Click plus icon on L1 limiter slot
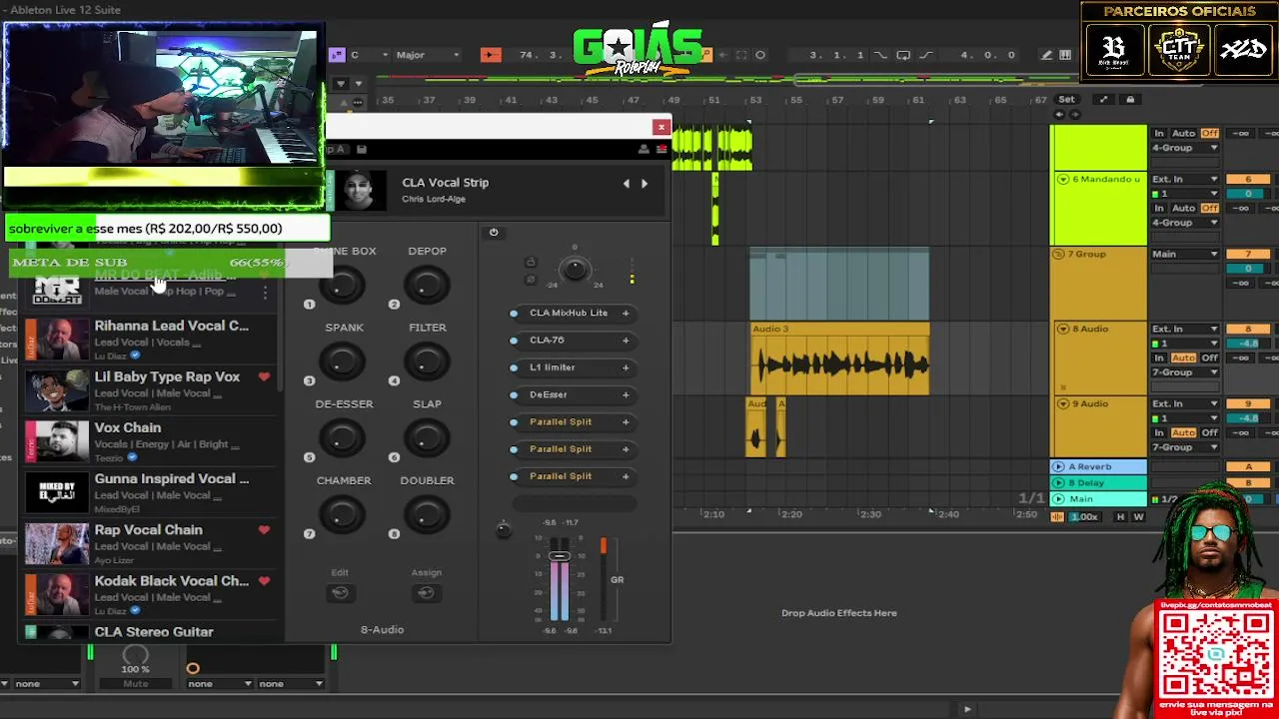The height and width of the screenshot is (719, 1279). point(626,367)
